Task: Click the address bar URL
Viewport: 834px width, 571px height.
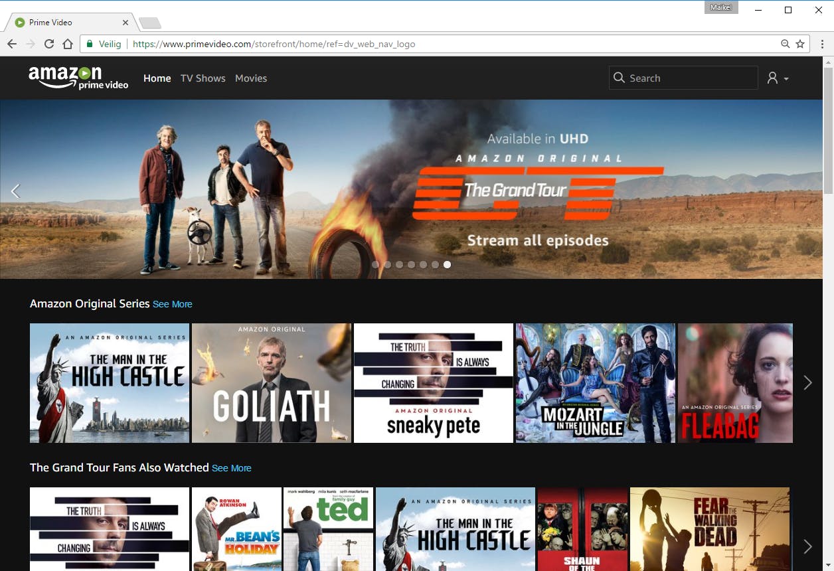Action: click(274, 44)
